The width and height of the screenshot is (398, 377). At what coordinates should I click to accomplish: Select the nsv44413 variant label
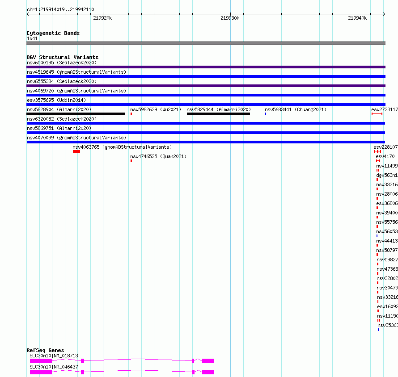pyautogui.click(x=387, y=241)
